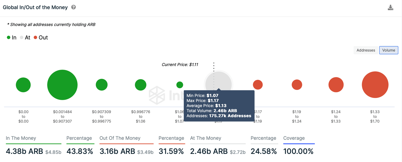Toggle the green In legend item
The width and height of the screenshot is (402, 162).
tap(12, 38)
